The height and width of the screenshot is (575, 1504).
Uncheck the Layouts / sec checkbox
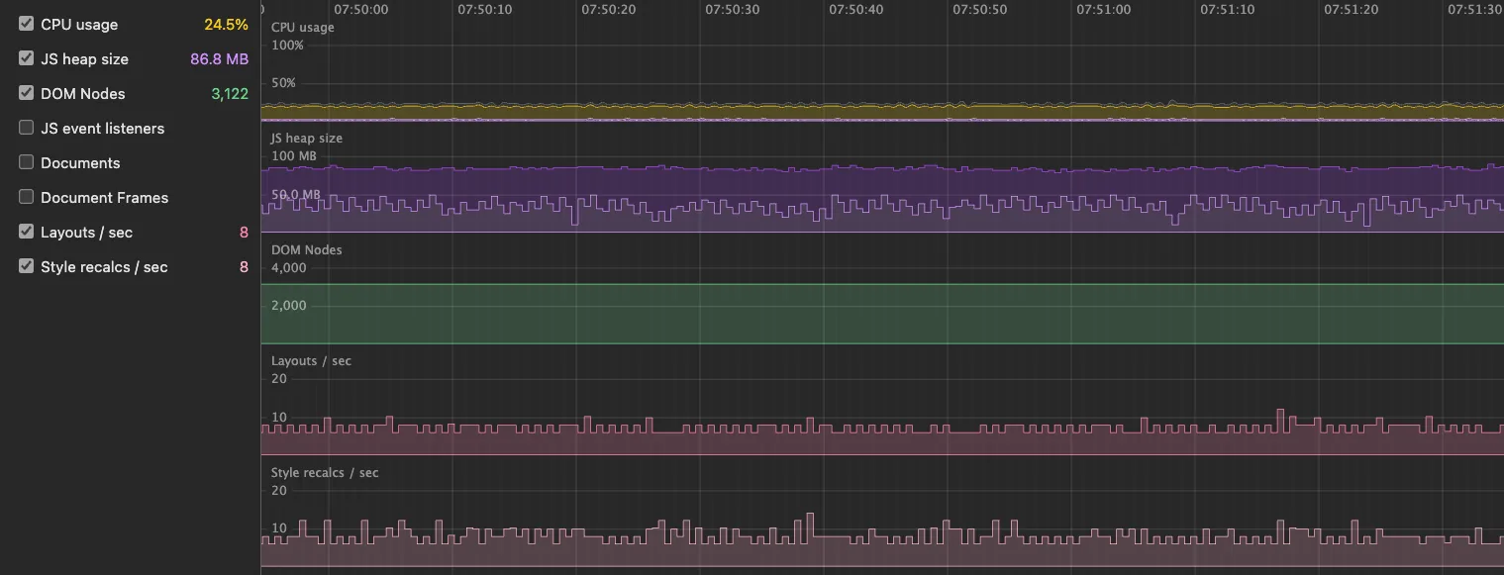coord(27,232)
